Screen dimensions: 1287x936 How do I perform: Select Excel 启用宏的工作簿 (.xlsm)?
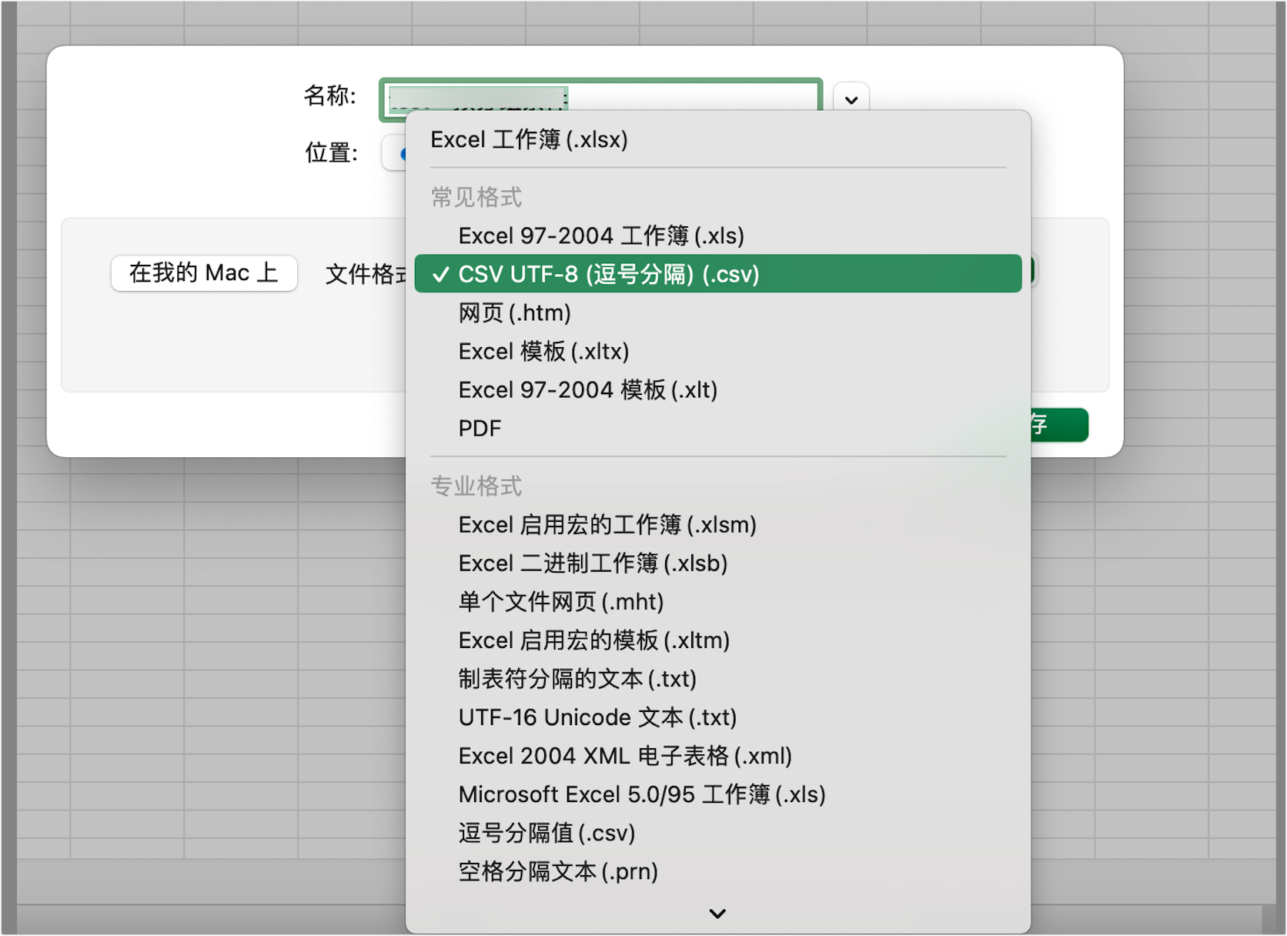607,525
